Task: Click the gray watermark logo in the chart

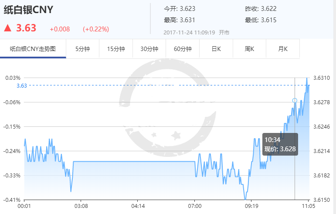Action: click(x=168, y=113)
